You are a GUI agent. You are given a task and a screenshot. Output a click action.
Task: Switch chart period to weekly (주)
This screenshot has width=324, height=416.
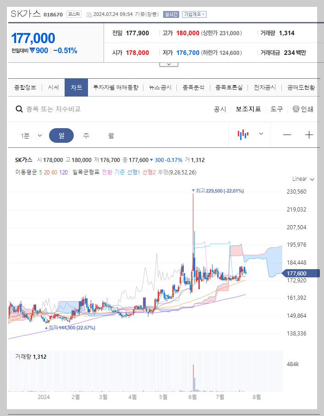coord(86,135)
